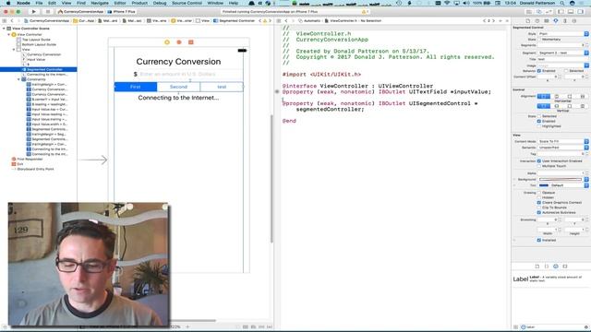The image size is (591, 332).
Task: Select Storyboard Entry Point in the outline
Action: [x=35, y=169]
